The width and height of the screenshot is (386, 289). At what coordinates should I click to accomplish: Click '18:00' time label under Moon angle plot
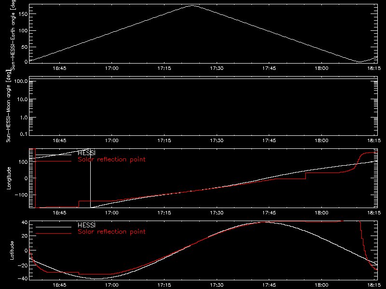(321, 141)
